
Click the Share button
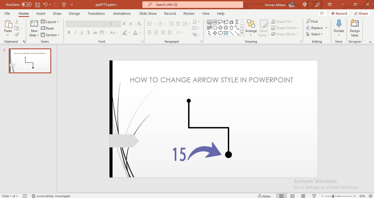point(361,13)
